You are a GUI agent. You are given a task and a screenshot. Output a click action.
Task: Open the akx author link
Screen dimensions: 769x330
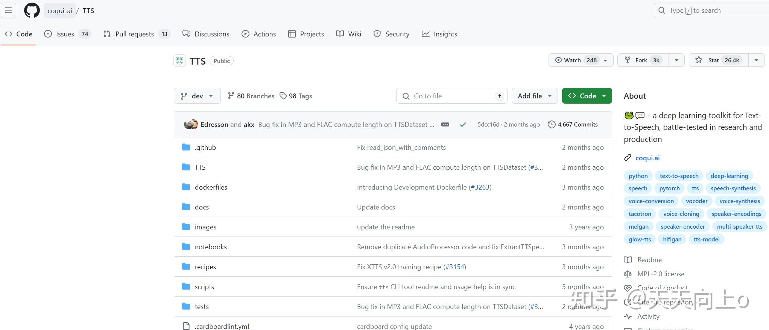tap(249, 124)
